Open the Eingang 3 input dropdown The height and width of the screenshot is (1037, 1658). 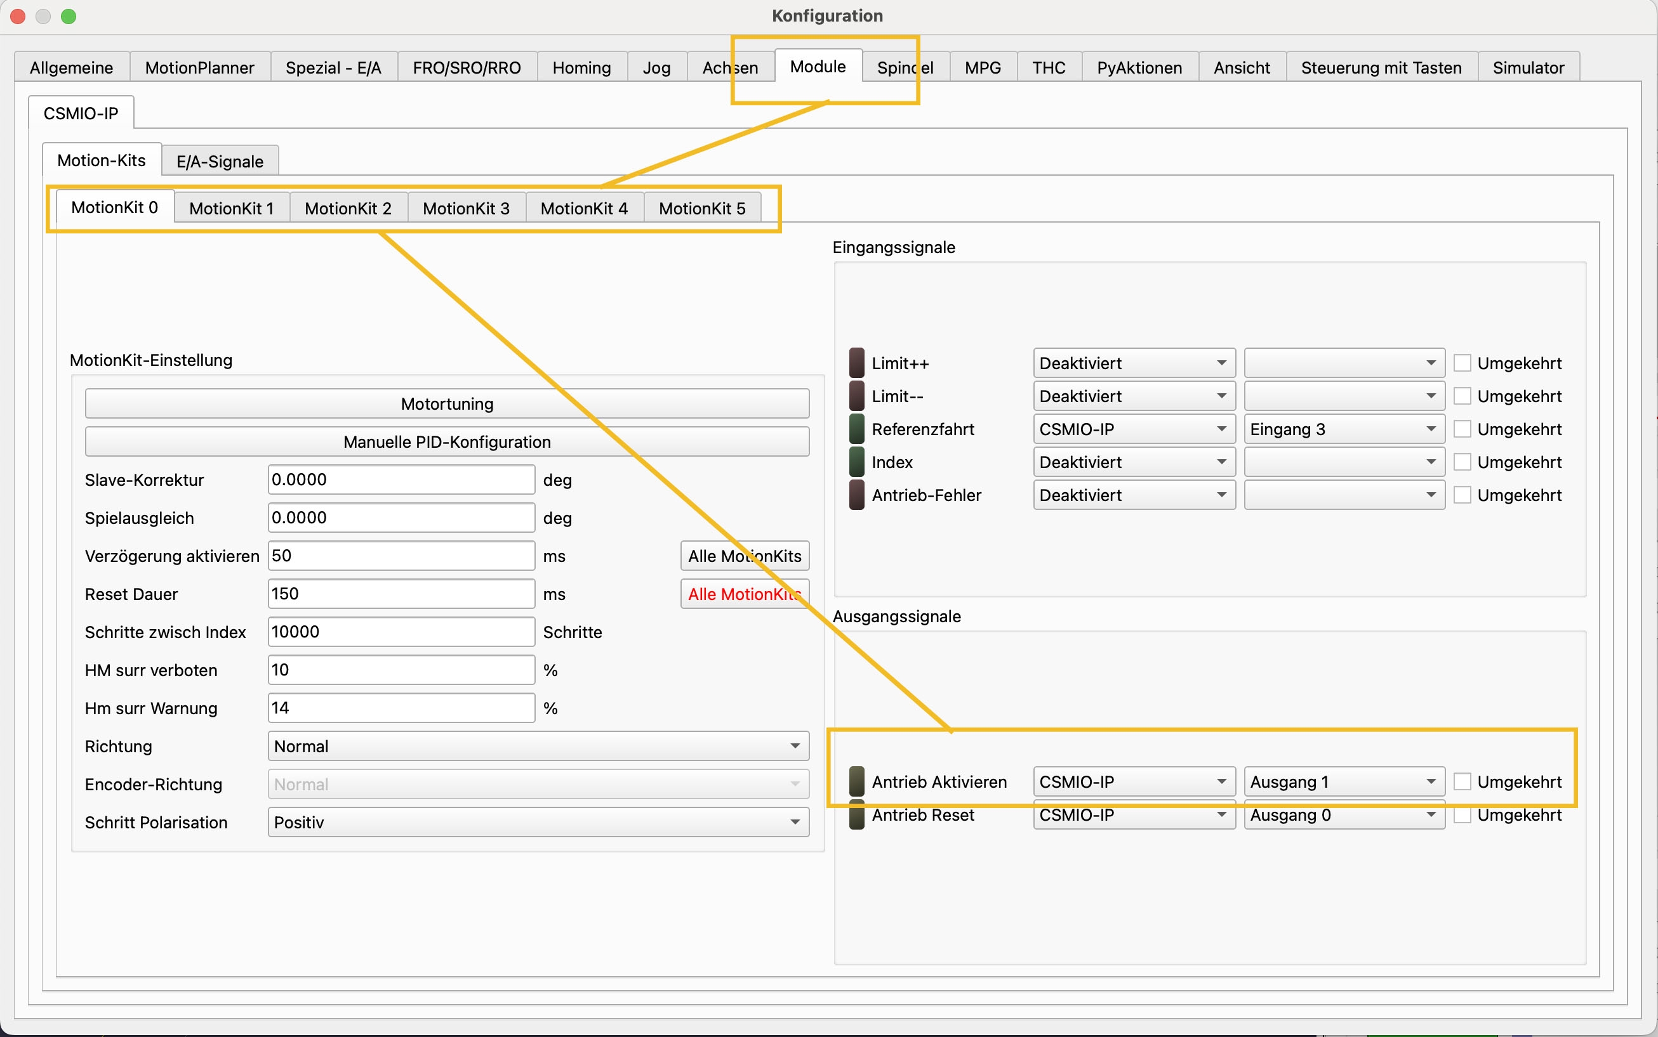coord(1343,429)
